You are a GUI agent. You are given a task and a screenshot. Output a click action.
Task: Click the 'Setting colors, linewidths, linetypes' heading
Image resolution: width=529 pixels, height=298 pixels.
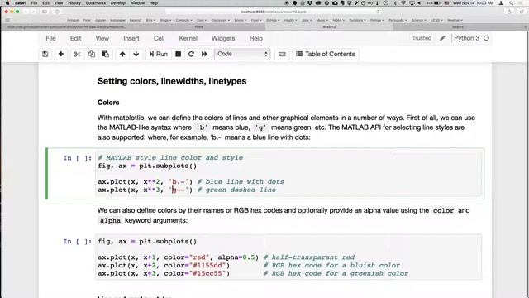pos(172,81)
